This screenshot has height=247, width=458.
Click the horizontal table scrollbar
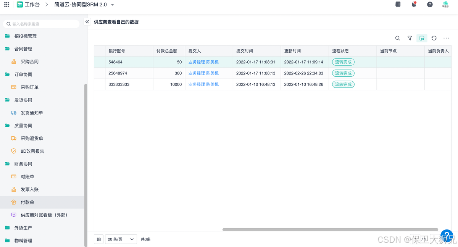tap(330, 229)
